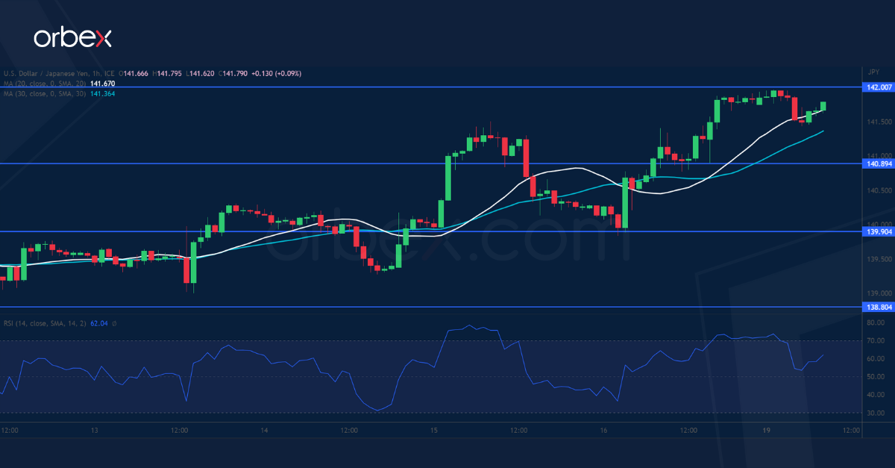
Task: Click the MA 30 indicator legend
Action: click(x=45, y=93)
